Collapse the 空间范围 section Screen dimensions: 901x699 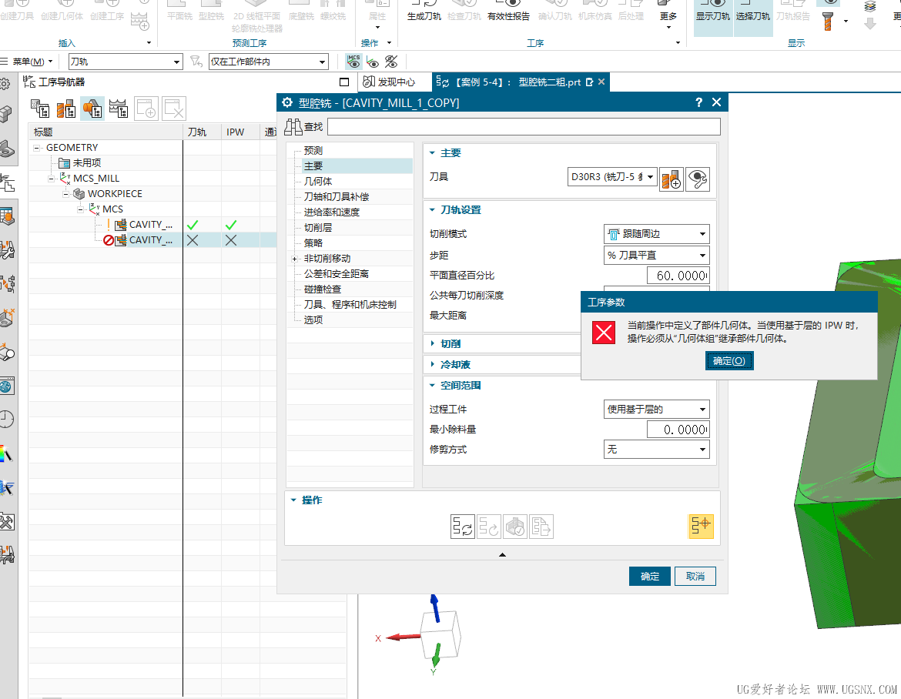(x=432, y=386)
